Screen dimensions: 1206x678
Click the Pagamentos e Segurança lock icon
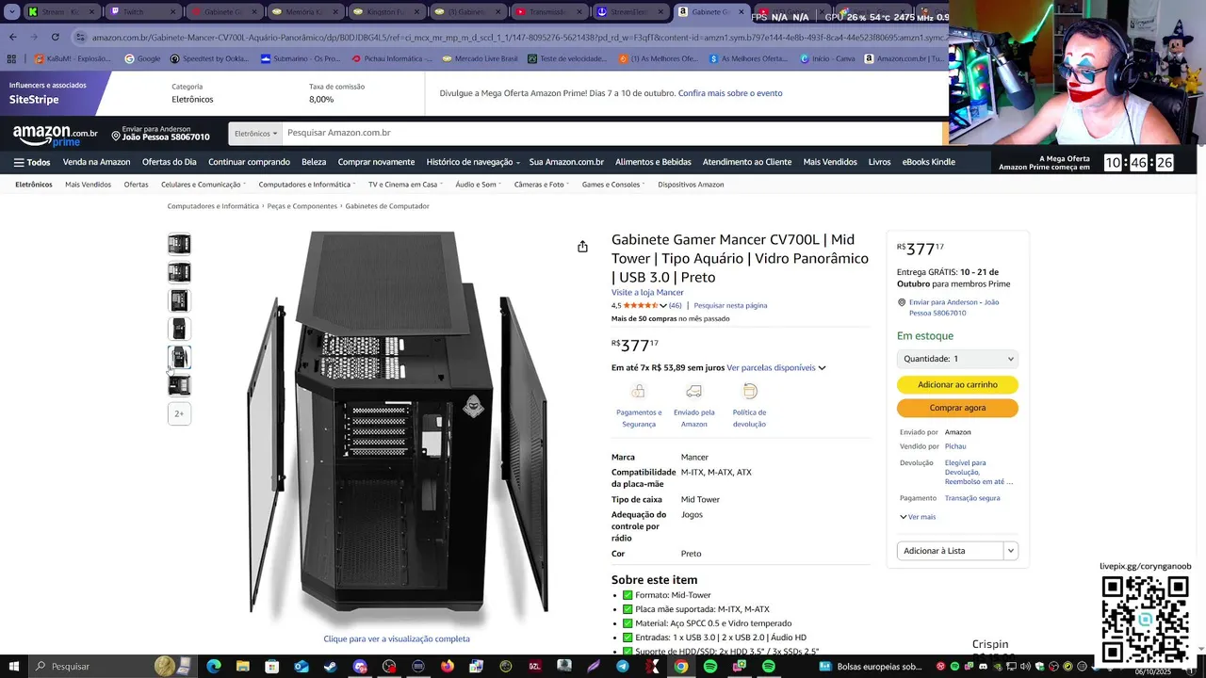[639, 391]
